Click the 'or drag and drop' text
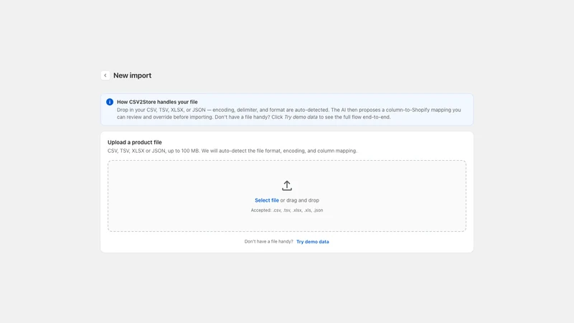 pos(299,200)
